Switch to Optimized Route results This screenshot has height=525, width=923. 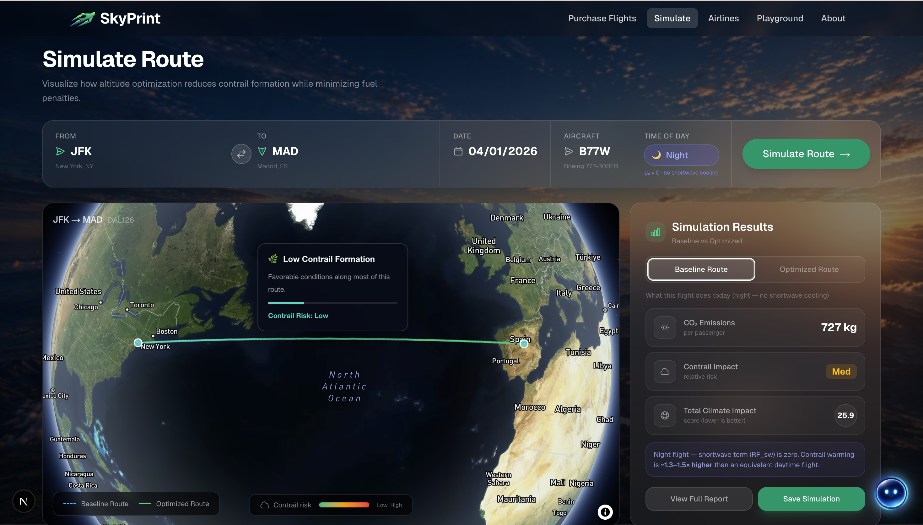[x=809, y=269]
